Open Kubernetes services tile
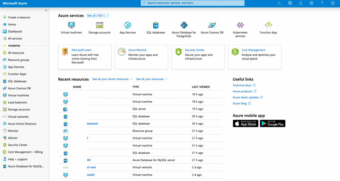This screenshot has height=181, width=340. 240,30
